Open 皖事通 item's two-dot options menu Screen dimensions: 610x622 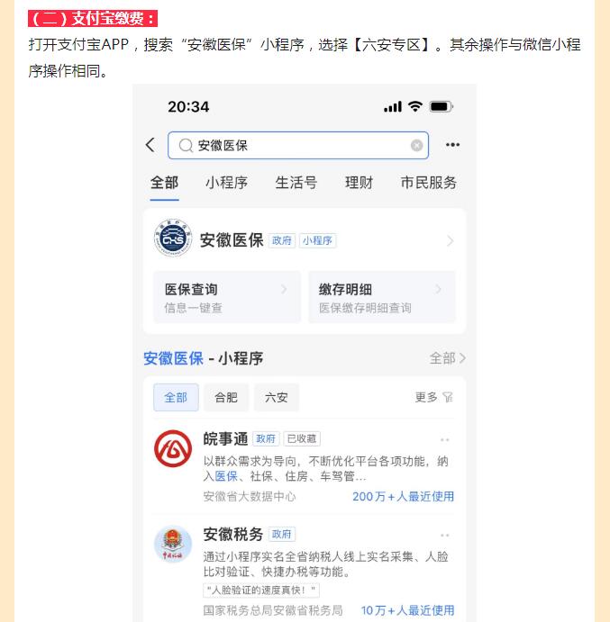445,439
